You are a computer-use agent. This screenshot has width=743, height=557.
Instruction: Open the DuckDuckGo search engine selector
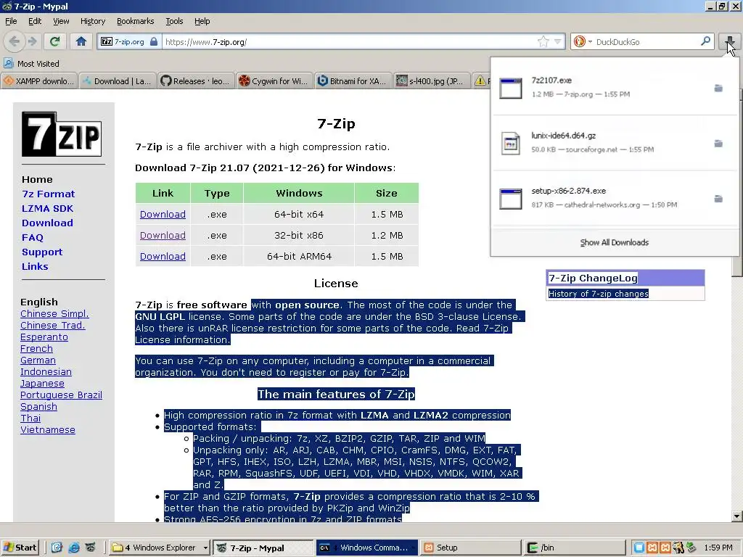(x=583, y=41)
